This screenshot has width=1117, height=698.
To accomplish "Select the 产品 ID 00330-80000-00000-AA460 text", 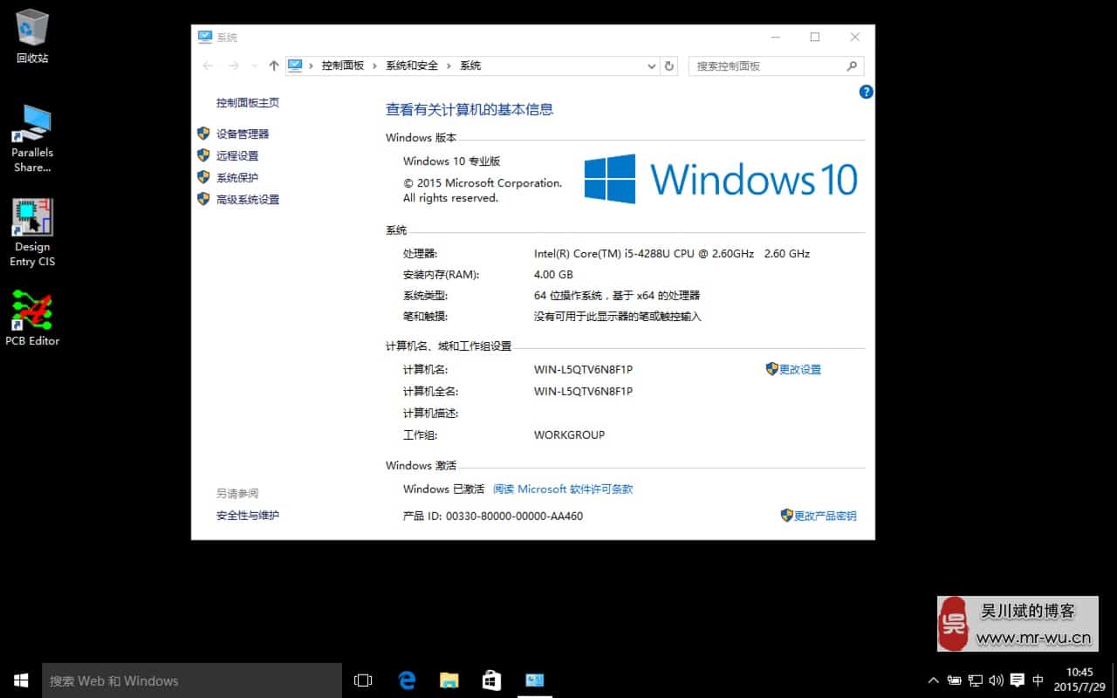I will point(493,516).
